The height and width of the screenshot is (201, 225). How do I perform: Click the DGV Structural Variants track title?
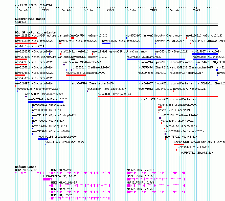(x=35, y=32)
